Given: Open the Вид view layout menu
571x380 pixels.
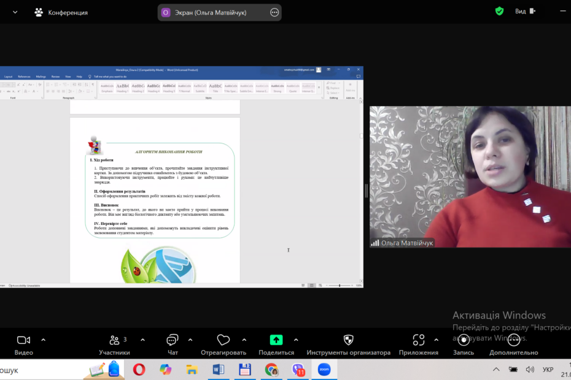Looking at the screenshot, I should tap(525, 11).
